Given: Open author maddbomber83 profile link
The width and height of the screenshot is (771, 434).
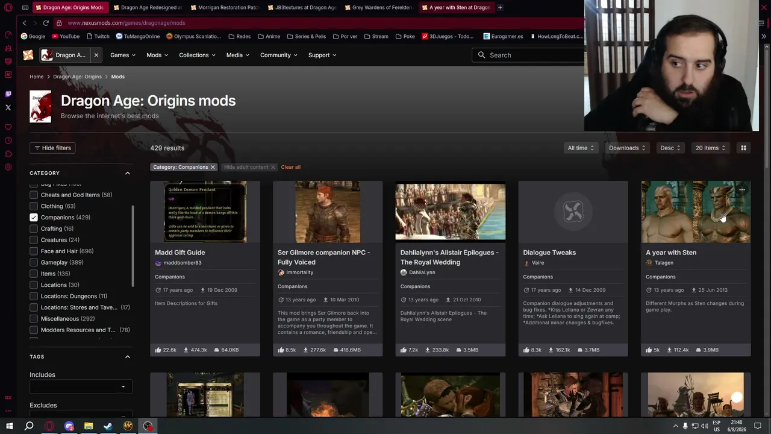Looking at the screenshot, I should coord(183,263).
